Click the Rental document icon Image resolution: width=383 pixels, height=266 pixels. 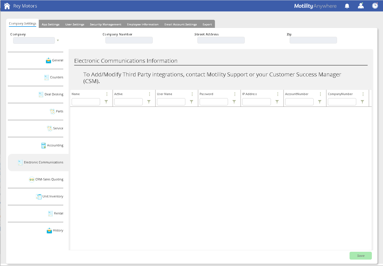50,214
